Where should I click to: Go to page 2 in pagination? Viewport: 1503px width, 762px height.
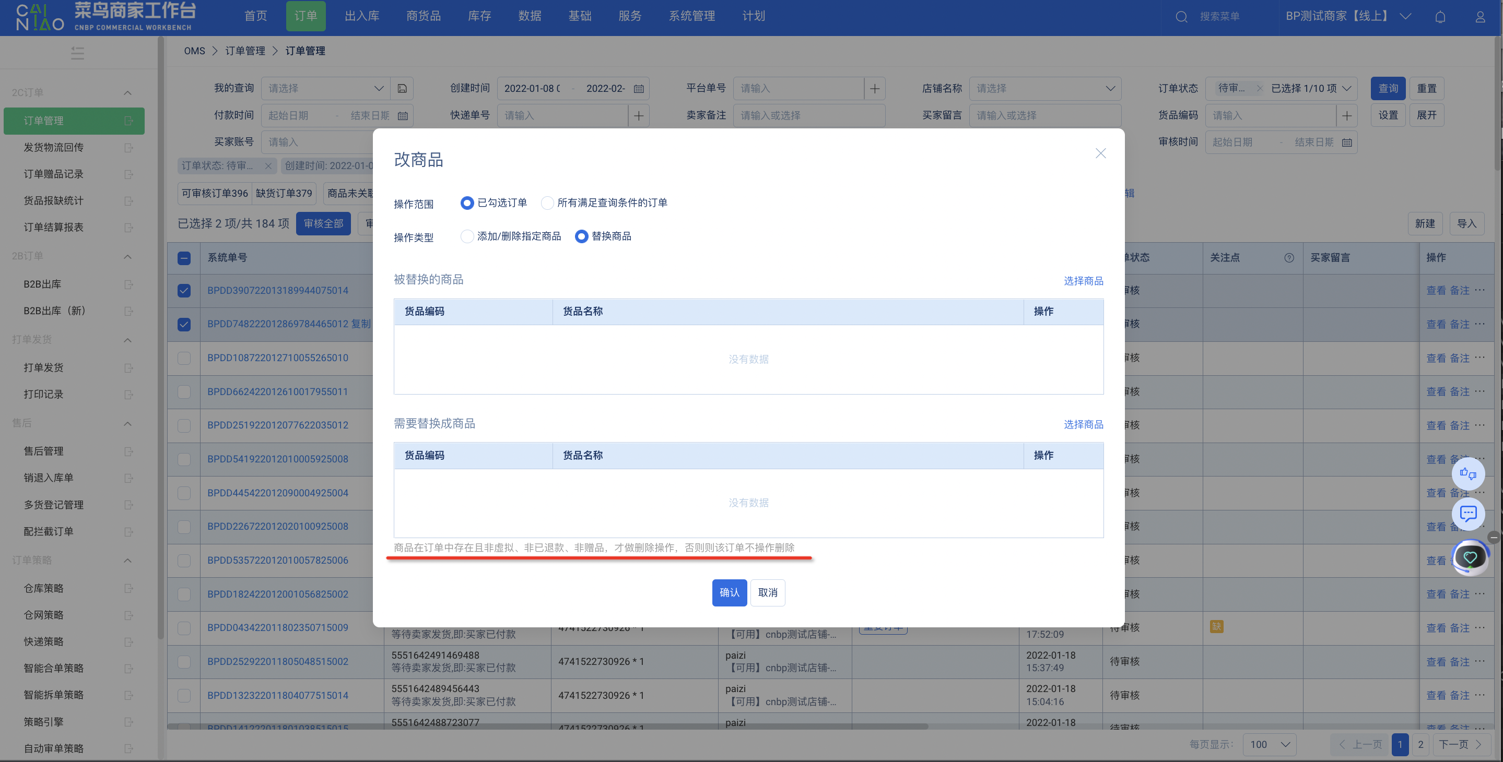tap(1420, 744)
